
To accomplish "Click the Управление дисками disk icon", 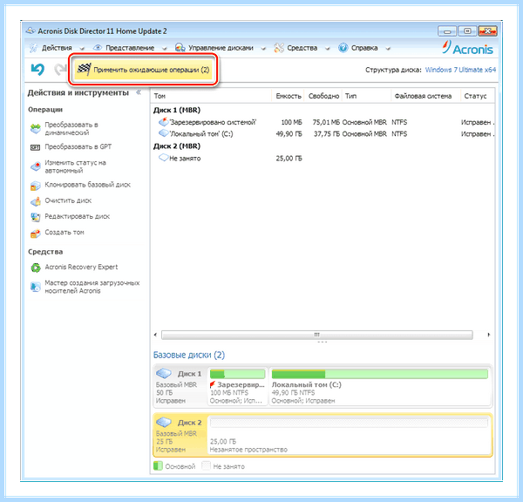I will point(180,48).
